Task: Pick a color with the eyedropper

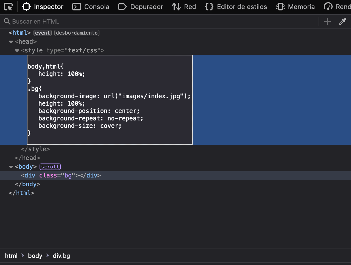Action: pos(343,21)
